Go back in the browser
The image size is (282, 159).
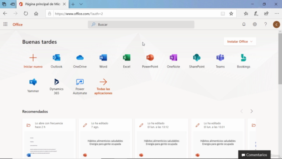(x=5, y=14)
